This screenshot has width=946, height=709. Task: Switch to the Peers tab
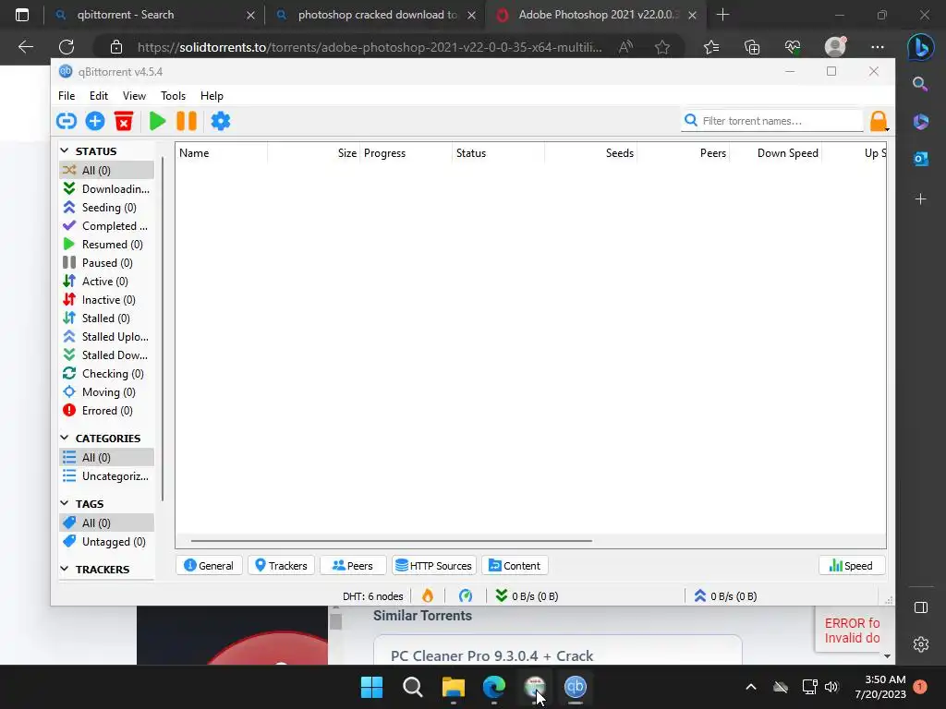353,566
